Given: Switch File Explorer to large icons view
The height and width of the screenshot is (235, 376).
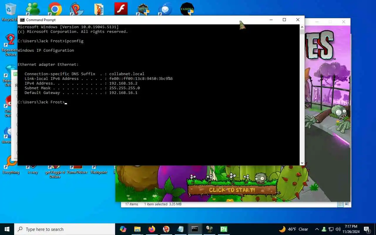Looking at the screenshot, I should point(347,204).
